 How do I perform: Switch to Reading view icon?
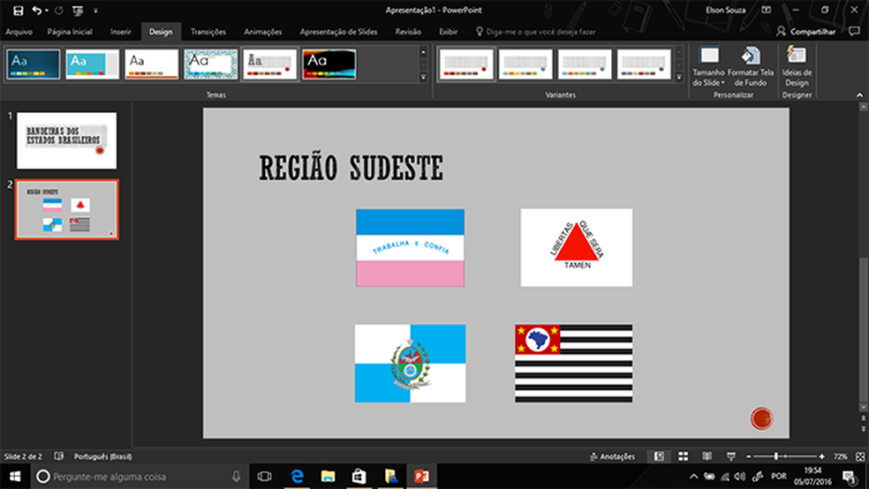(x=707, y=456)
